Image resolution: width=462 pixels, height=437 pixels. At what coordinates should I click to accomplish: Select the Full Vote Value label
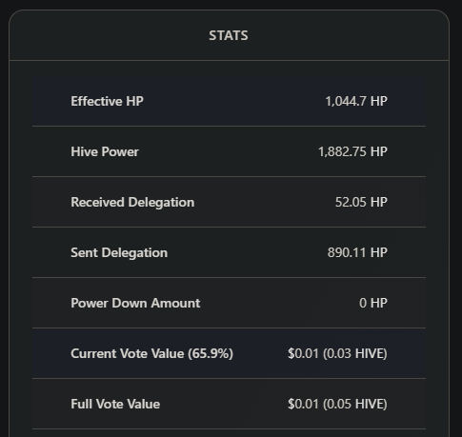[115, 404]
